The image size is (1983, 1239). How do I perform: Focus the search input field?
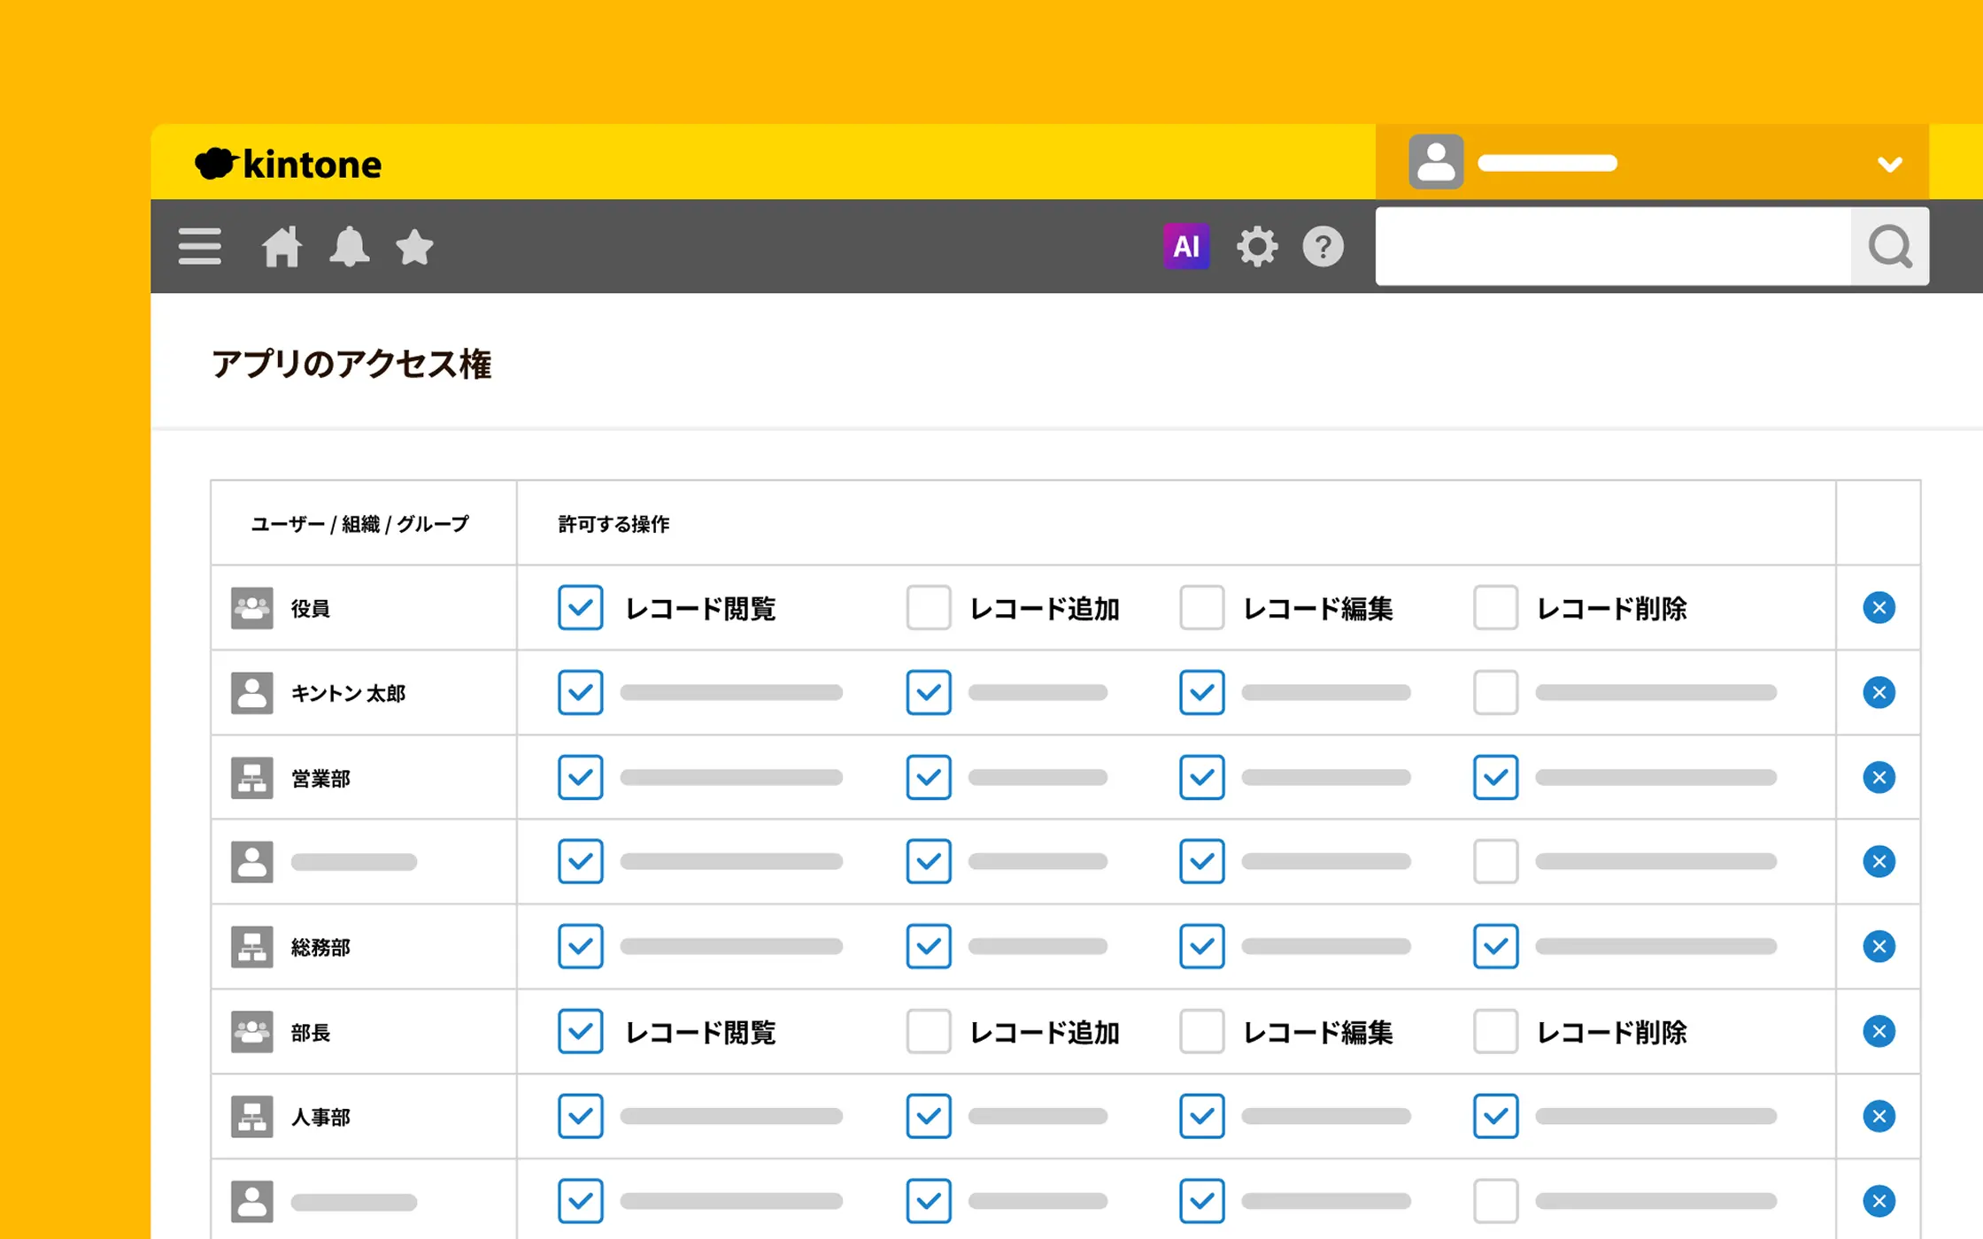click(1613, 246)
